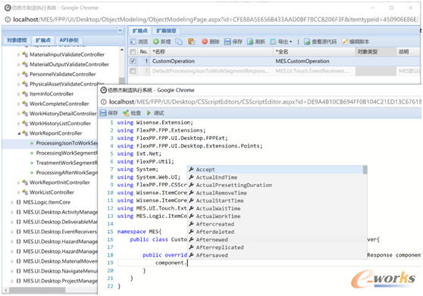Expand the WorkReportInitController node
This screenshot has width=423, height=296.
(x=18, y=182)
